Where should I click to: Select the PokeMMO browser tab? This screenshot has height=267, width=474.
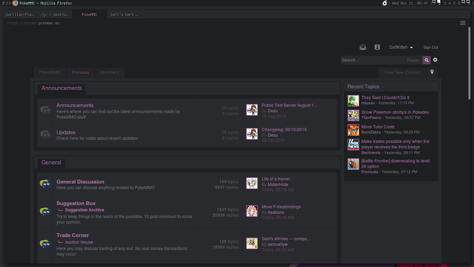(x=90, y=15)
